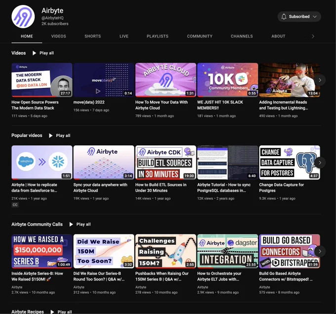Click title Inside Airbyte Series-B: How We Raised $150M
This screenshot has height=314, width=336.
37,276
